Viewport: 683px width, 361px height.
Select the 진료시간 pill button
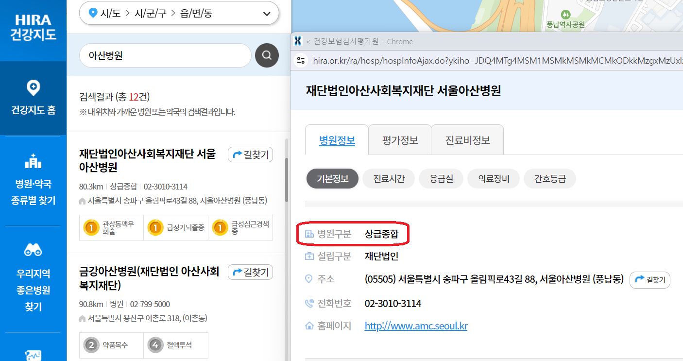click(x=389, y=179)
